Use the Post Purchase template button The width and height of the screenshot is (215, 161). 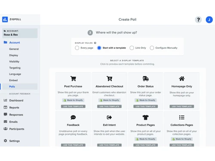73,106
